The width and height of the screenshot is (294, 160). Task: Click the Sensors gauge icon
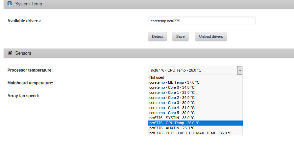pyautogui.click(x=10, y=53)
